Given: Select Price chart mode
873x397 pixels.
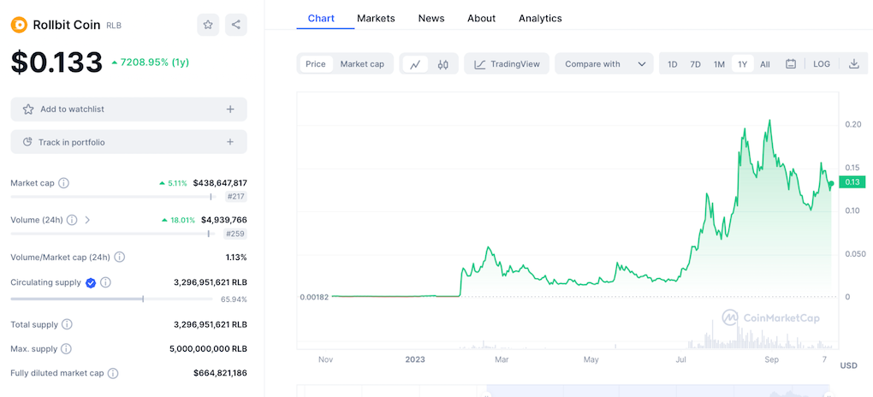Looking at the screenshot, I should [x=316, y=64].
